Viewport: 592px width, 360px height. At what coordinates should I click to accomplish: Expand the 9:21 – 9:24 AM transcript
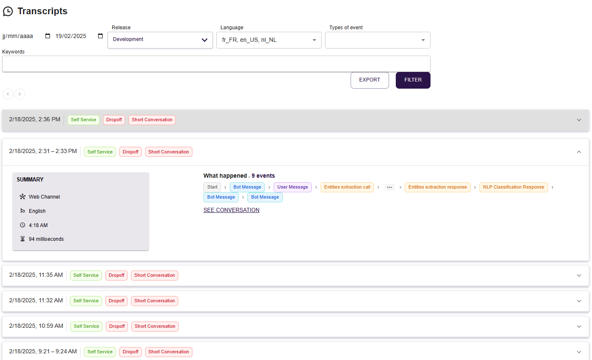(579, 352)
